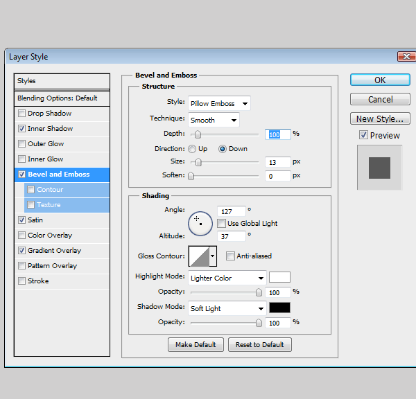Select Blending Options: Default
Screen dimensions: 416x399
(x=62, y=98)
